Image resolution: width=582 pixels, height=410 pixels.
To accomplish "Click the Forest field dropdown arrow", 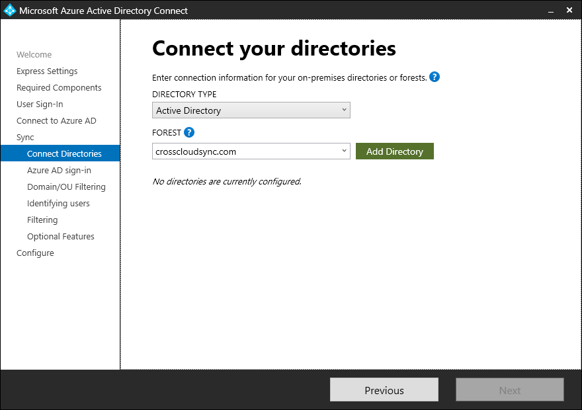I will (345, 151).
